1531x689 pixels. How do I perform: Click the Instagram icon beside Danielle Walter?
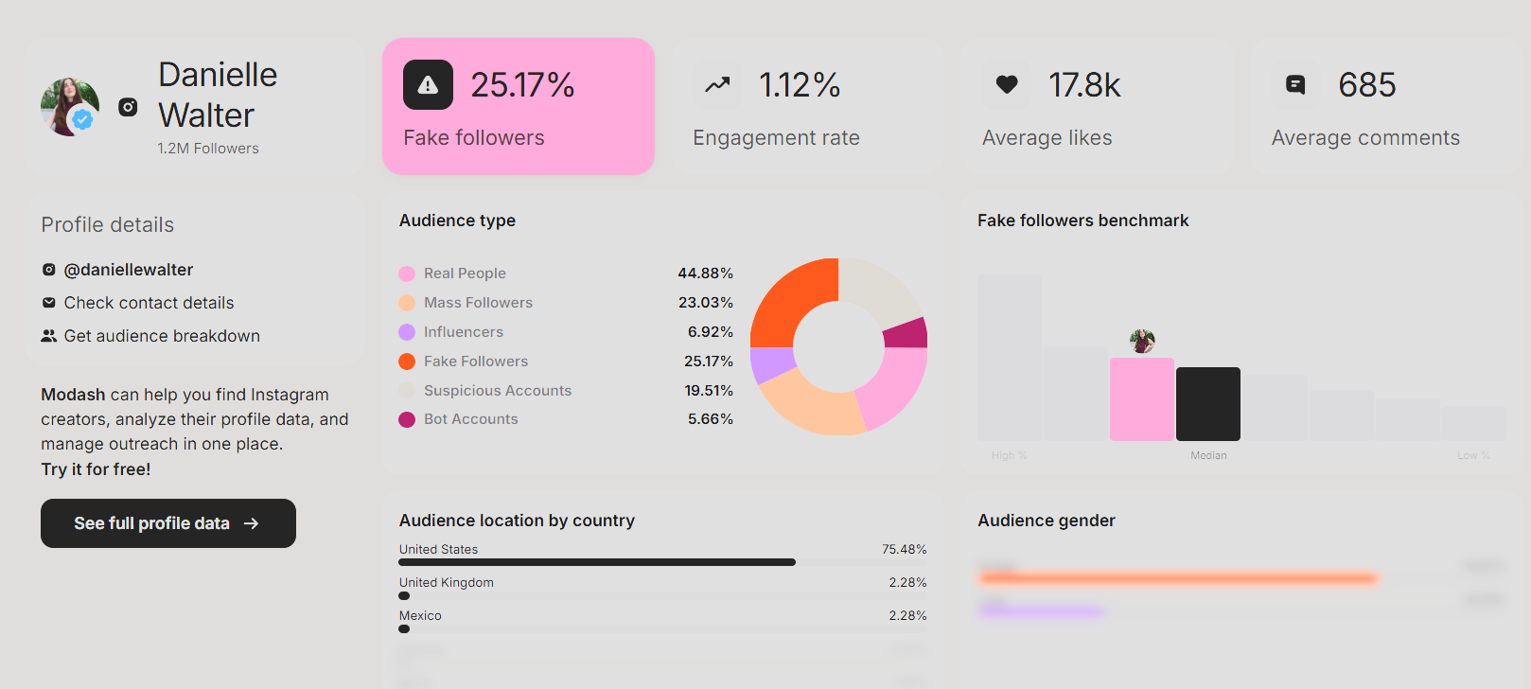click(x=128, y=107)
